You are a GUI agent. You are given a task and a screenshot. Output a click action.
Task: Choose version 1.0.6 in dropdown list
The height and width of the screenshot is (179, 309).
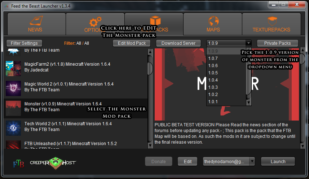[x=226, y=66]
